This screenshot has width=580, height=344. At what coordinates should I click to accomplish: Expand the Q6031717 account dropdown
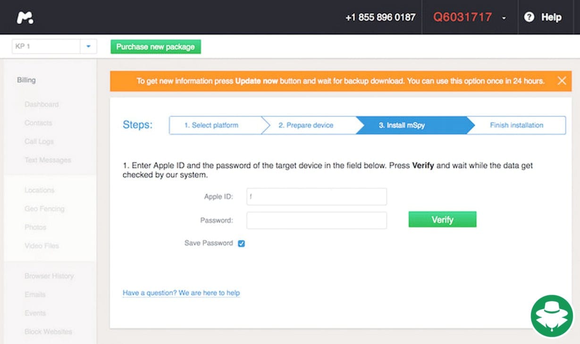(x=504, y=18)
